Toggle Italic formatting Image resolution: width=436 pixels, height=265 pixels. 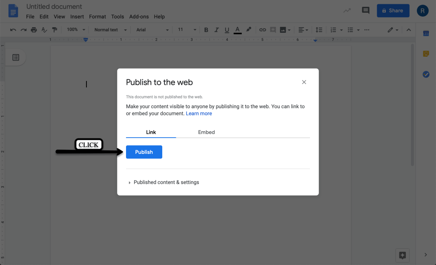click(x=216, y=30)
